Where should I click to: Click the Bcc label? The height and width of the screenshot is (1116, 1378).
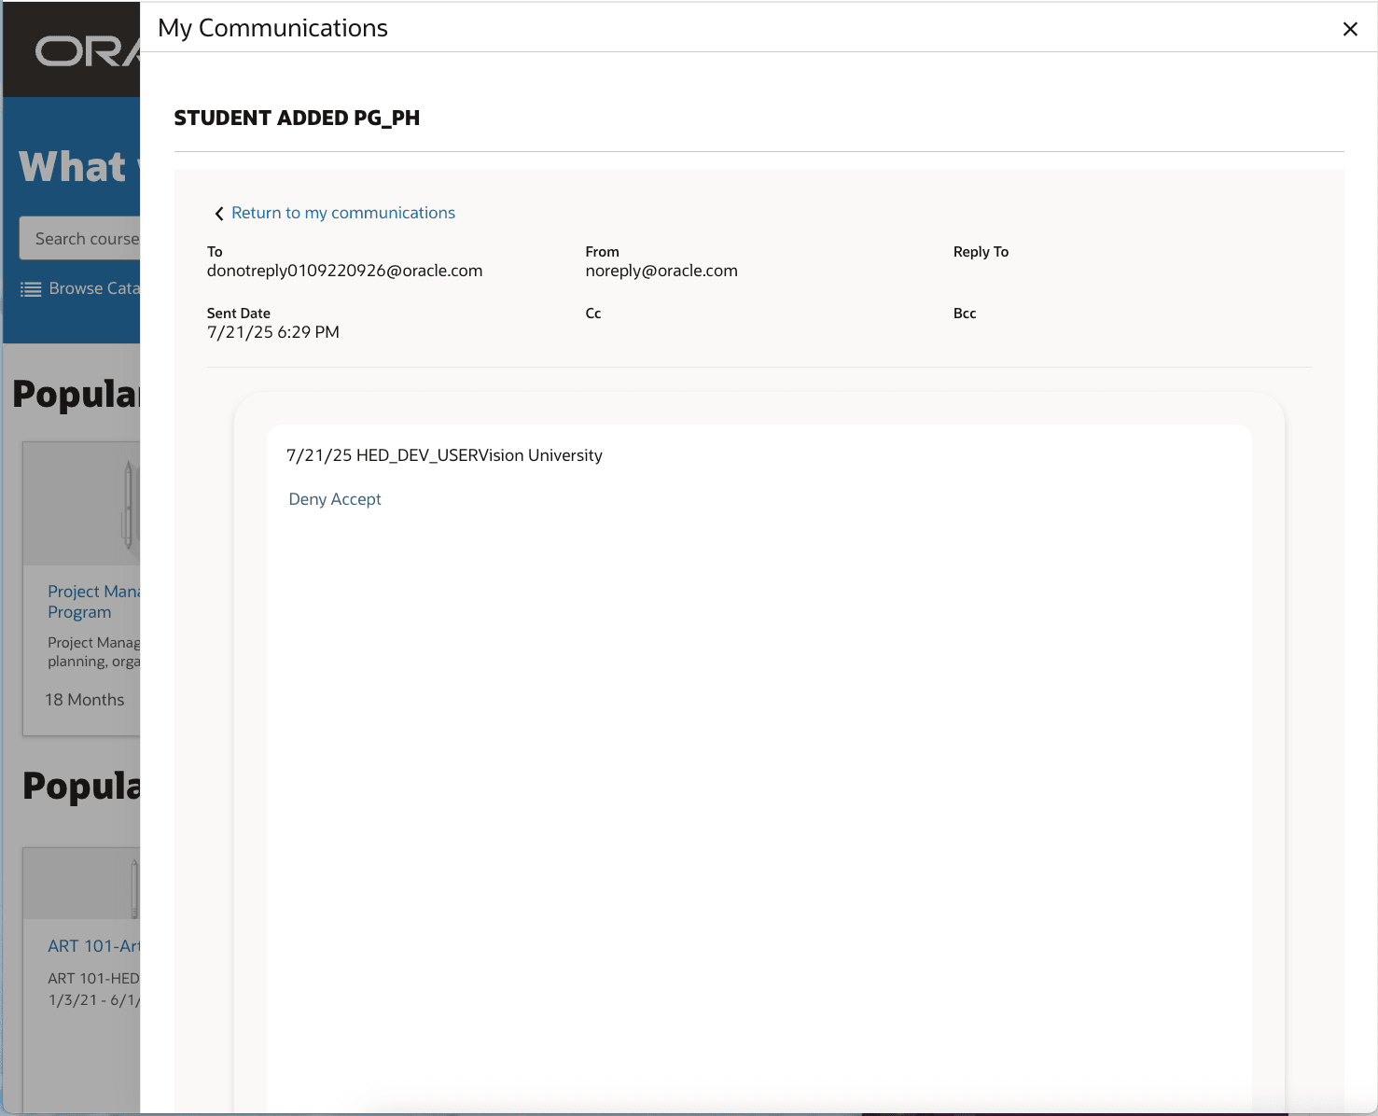[965, 314]
